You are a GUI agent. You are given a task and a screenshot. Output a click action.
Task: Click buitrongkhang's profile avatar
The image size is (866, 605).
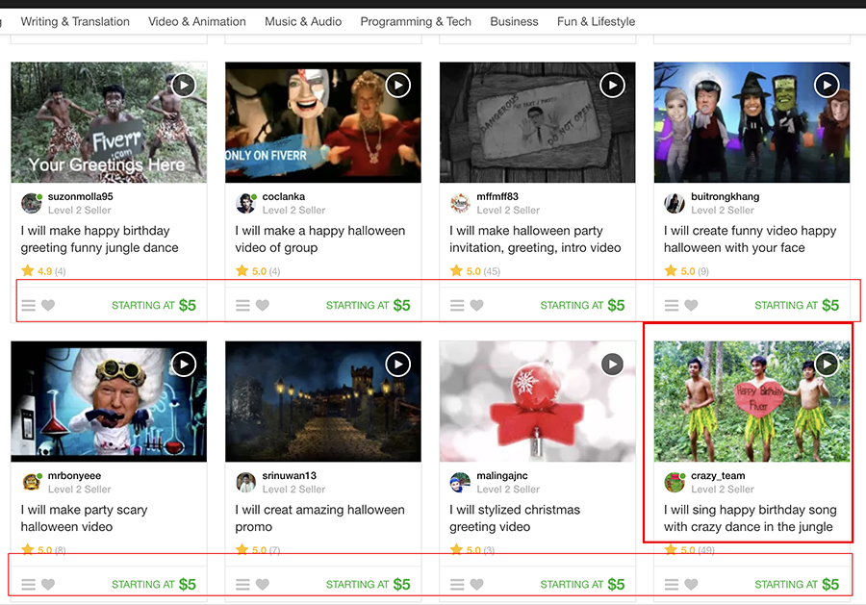pyautogui.click(x=675, y=203)
